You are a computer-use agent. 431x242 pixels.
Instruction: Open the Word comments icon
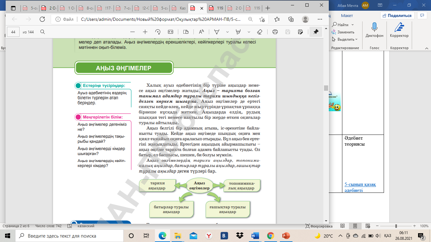(422, 15)
